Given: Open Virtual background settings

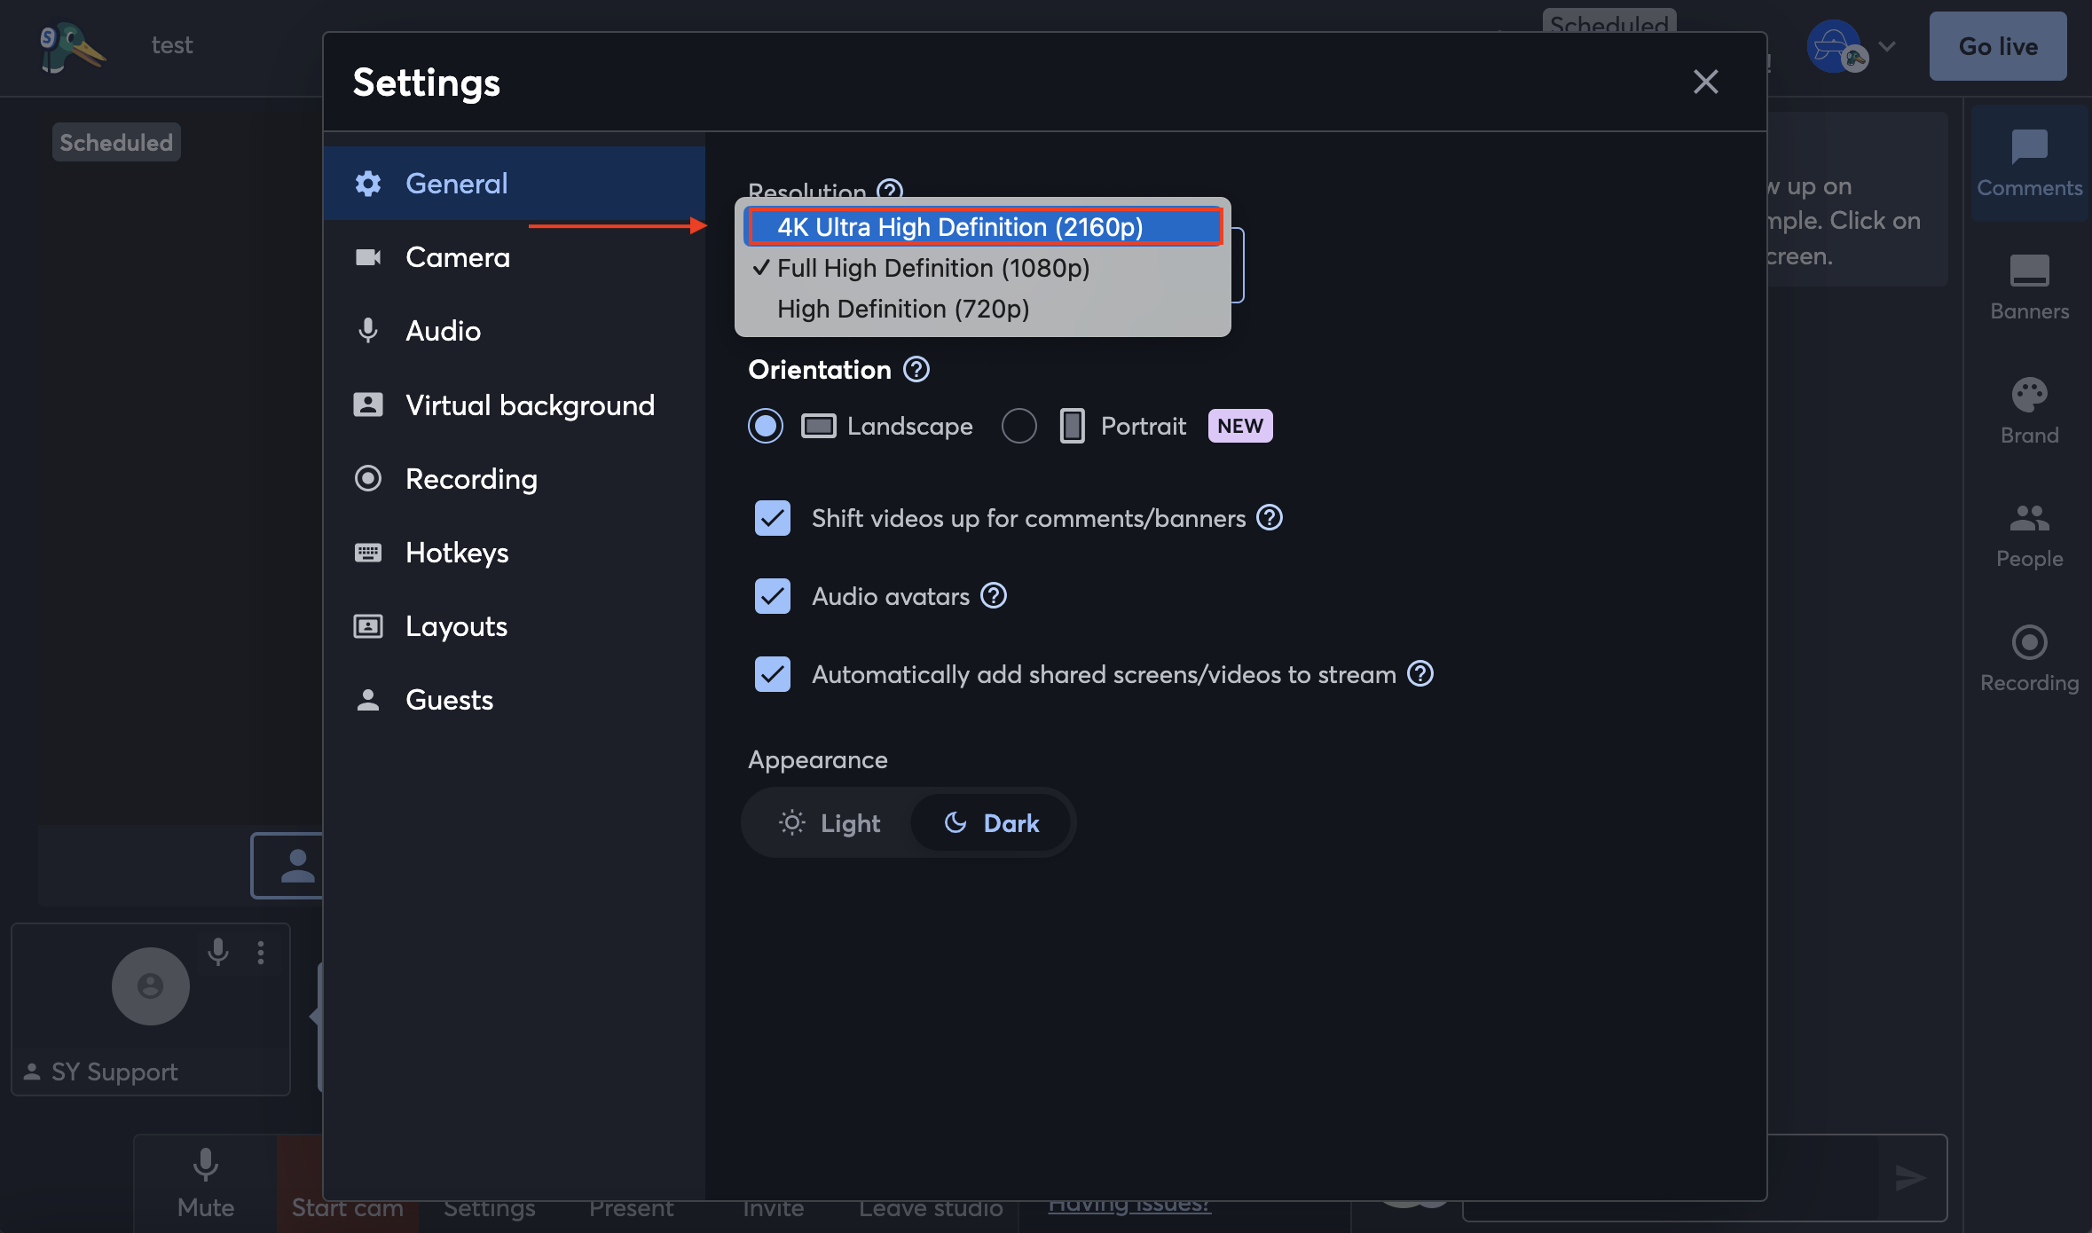Looking at the screenshot, I should [x=515, y=405].
